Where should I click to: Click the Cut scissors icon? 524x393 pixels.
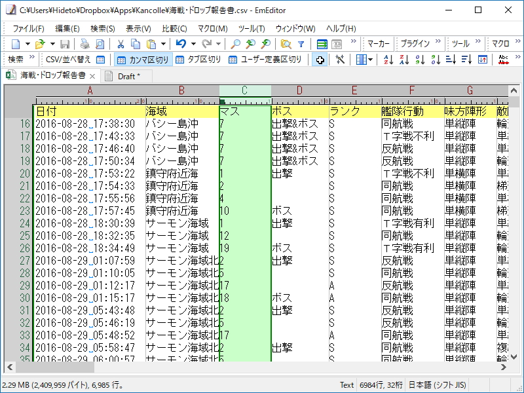coord(121,44)
